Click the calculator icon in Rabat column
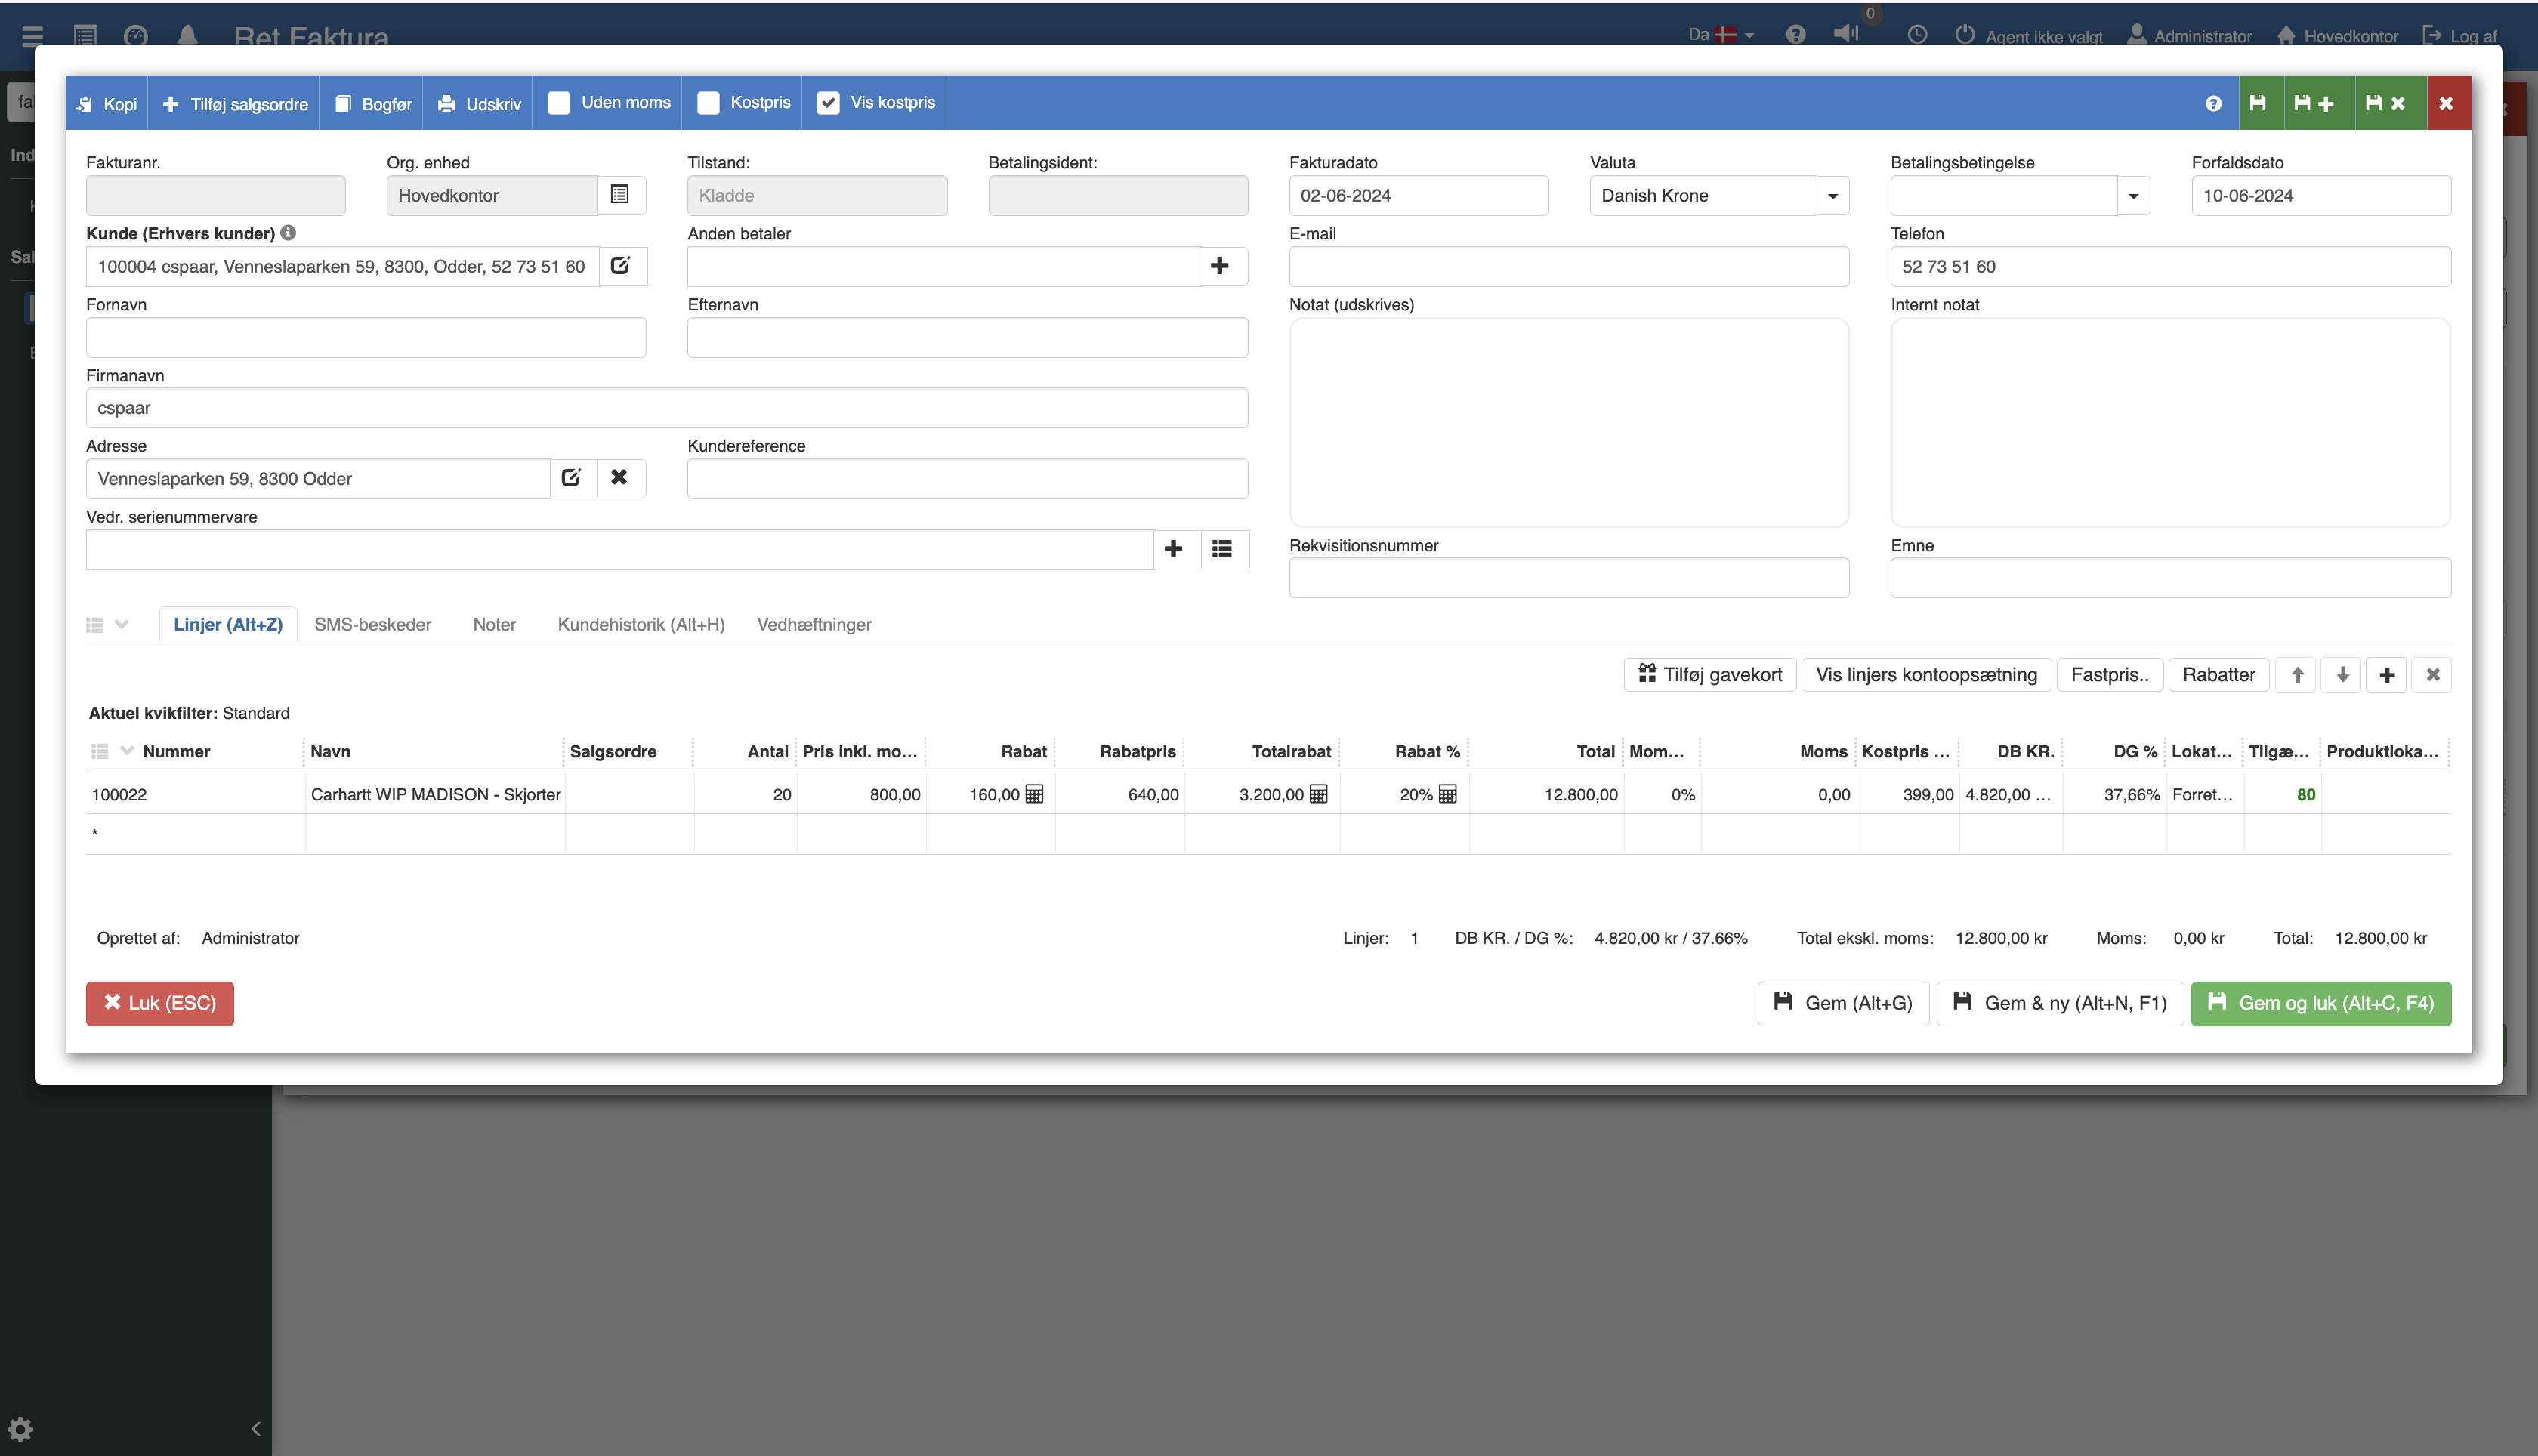The width and height of the screenshot is (2538, 1456). pos(1034,795)
